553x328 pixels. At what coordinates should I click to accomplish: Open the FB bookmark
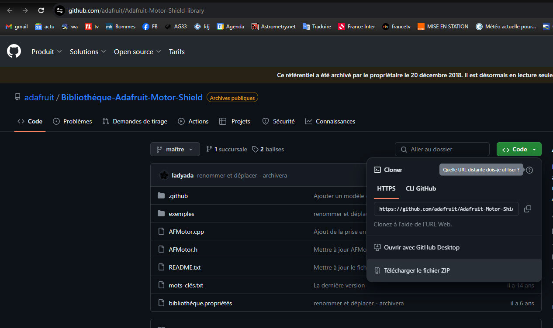tap(150, 27)
